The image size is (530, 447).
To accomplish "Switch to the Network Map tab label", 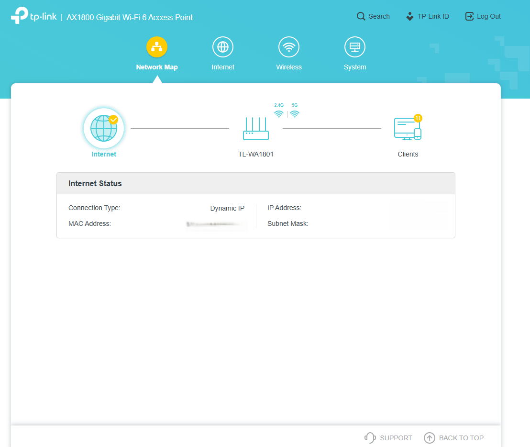I will pos(157,67).
